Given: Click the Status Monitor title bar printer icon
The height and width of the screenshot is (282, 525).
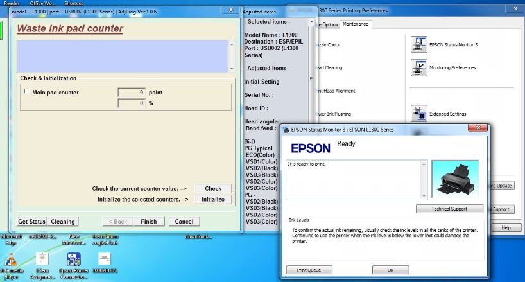Looking at the screenshot, I should tap(286, 130).
